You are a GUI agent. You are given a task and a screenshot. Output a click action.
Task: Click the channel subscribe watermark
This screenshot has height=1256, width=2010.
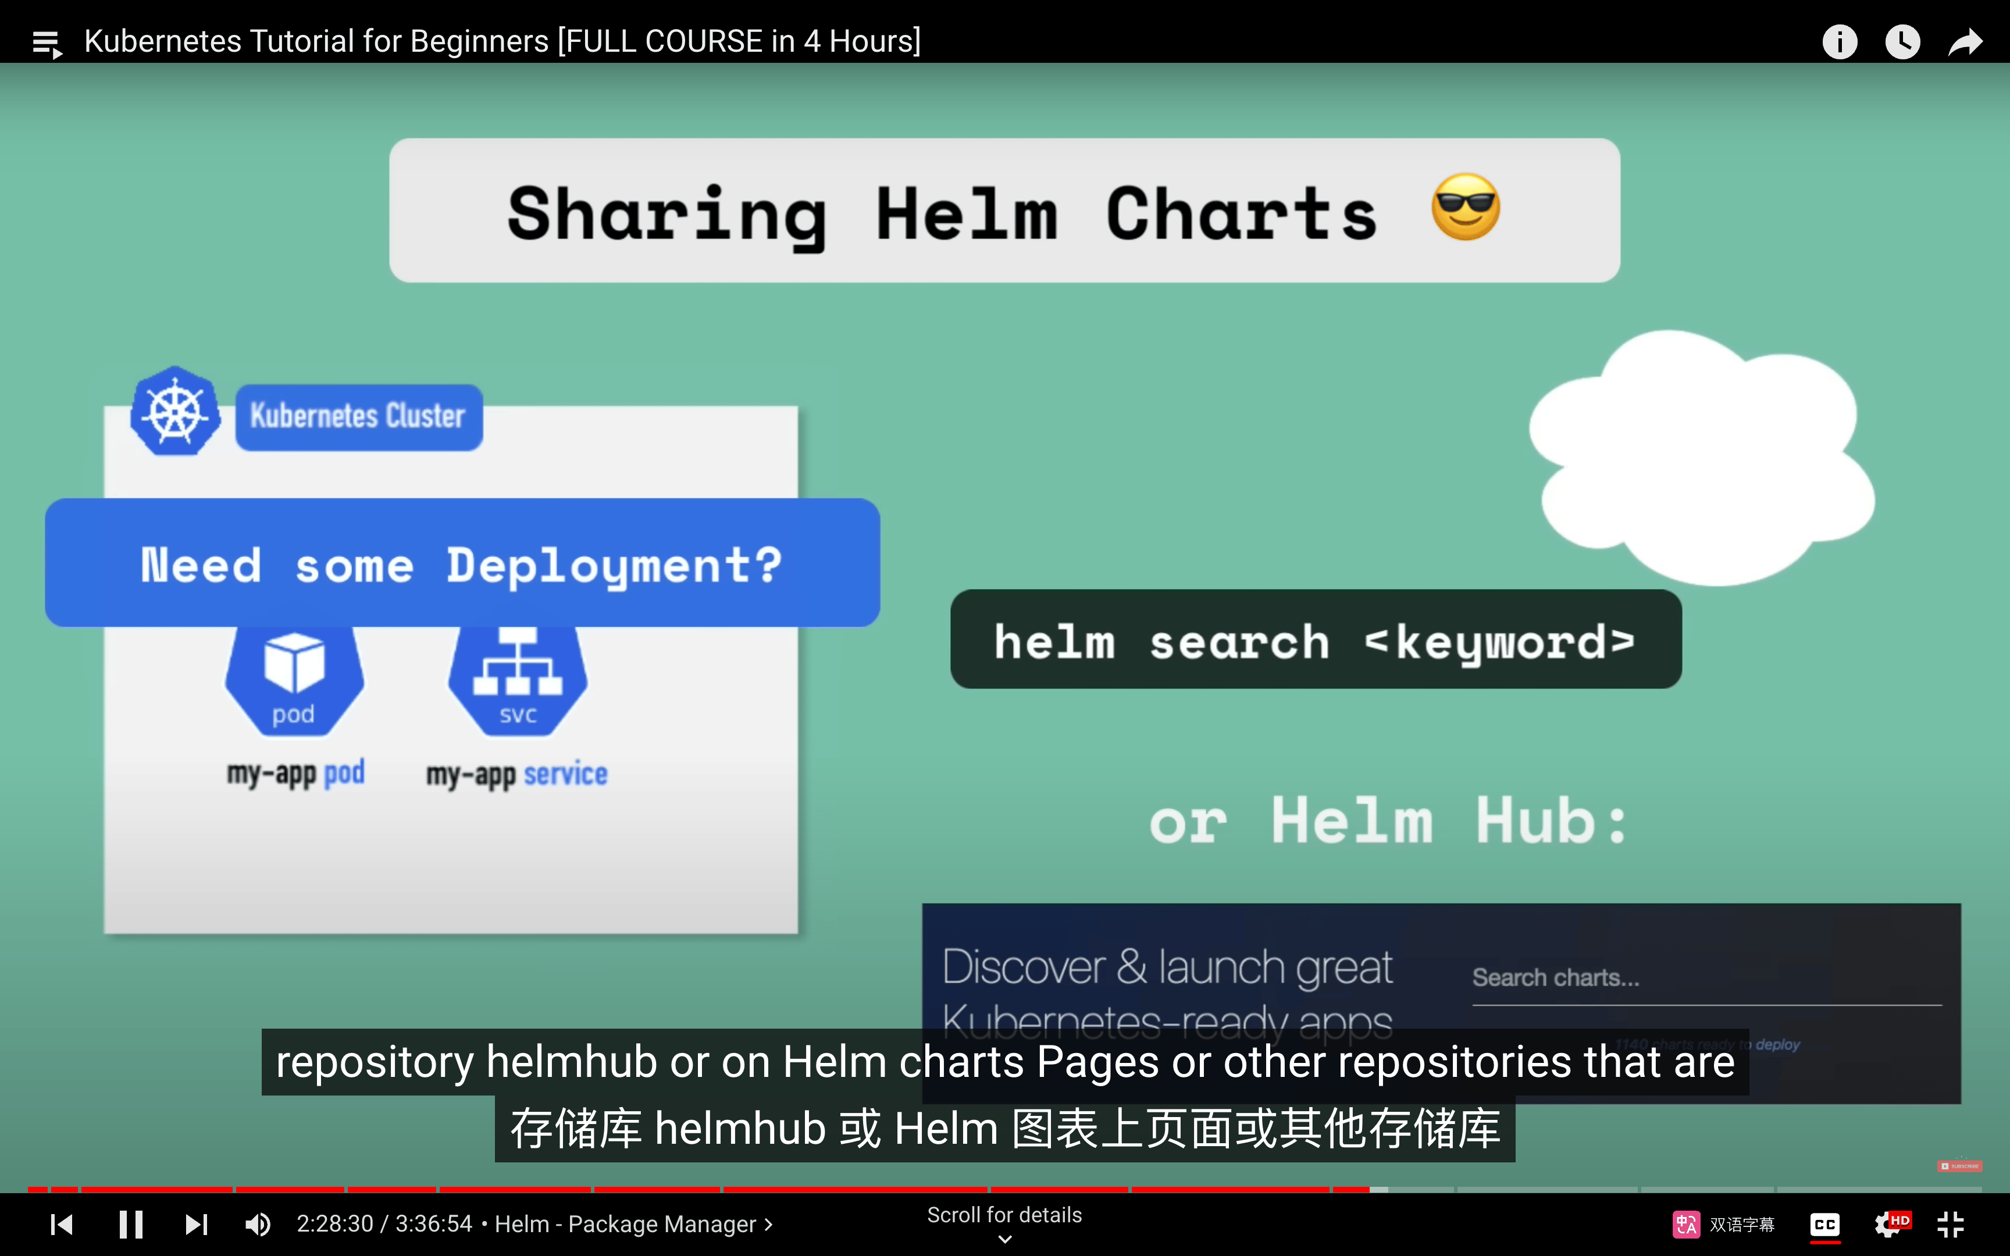click(1959, 1166)
